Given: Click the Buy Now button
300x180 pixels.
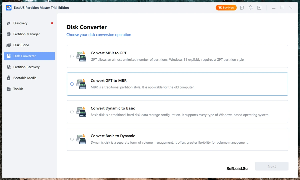Looking at the screenshot, I should (226, 8).
